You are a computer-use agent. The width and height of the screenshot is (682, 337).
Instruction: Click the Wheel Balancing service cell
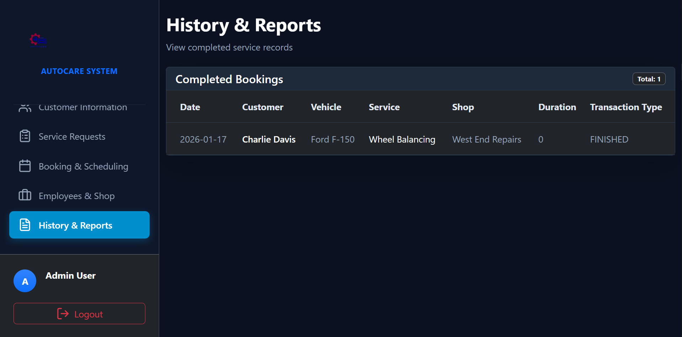(x=402, y=139)
